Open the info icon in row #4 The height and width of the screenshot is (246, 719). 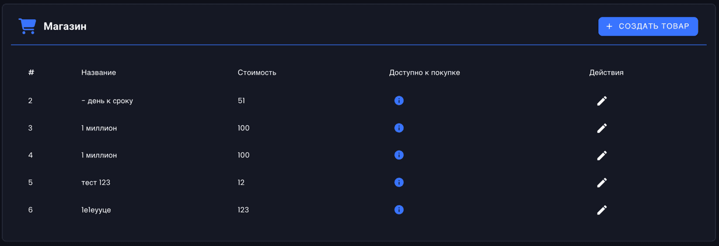pos(399,155)
